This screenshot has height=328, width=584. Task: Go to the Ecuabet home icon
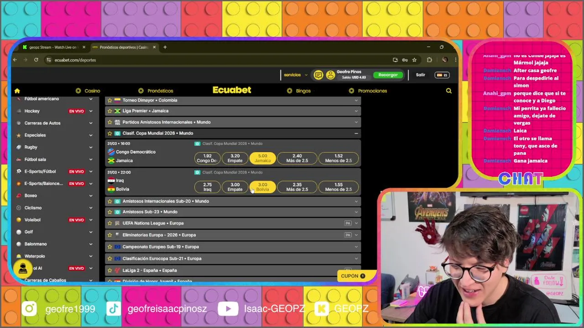(x=17, y=91)
